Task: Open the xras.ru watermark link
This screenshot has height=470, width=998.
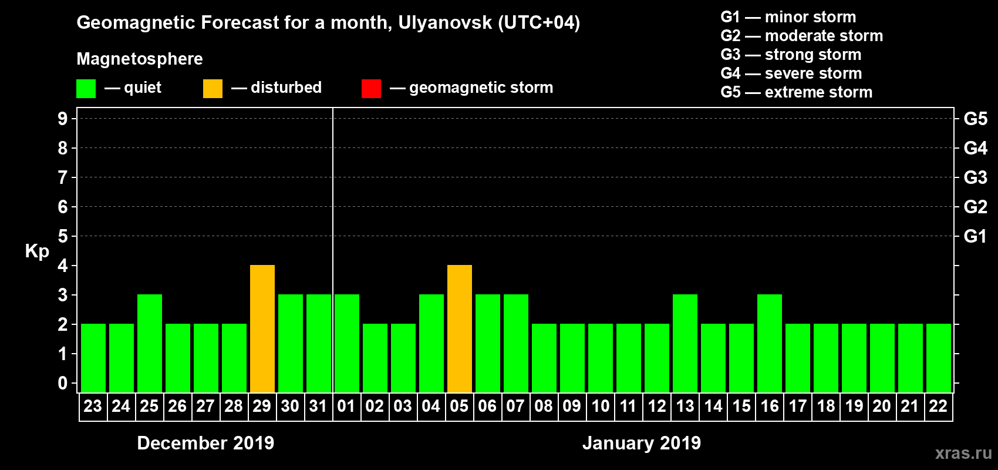Action: pos(963,453)
